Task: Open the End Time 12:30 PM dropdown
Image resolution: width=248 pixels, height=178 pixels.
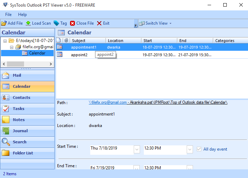Action: (x=190, y=168)
